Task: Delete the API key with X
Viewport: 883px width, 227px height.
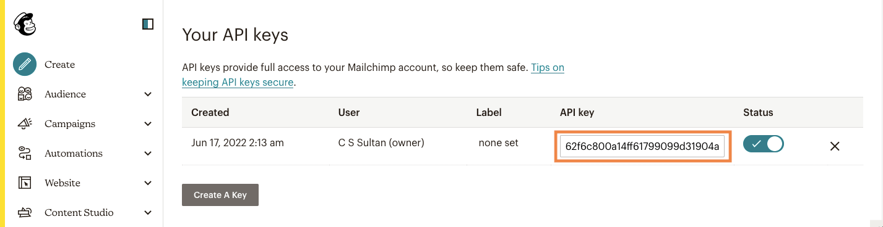Action: coord(835,146)
